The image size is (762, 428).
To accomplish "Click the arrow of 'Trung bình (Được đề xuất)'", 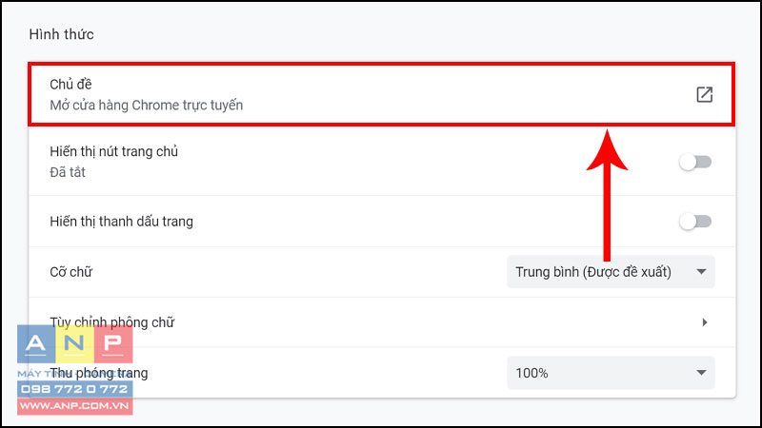I will click(701, 272).
